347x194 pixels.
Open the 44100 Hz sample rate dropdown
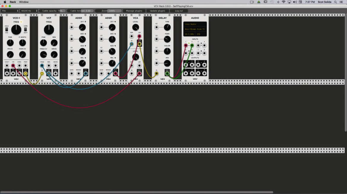point(29,11)
